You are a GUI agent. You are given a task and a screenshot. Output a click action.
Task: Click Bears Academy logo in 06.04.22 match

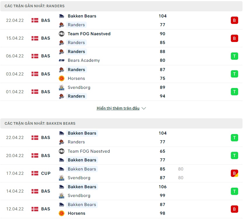click(x=62, y=60)
